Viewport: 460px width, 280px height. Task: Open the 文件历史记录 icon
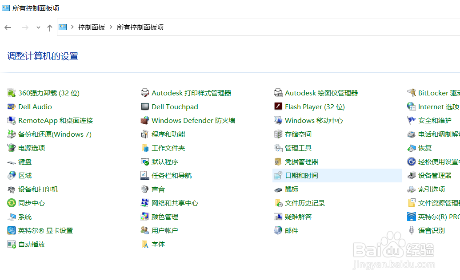pyautogui.click(x=278, y=203)
